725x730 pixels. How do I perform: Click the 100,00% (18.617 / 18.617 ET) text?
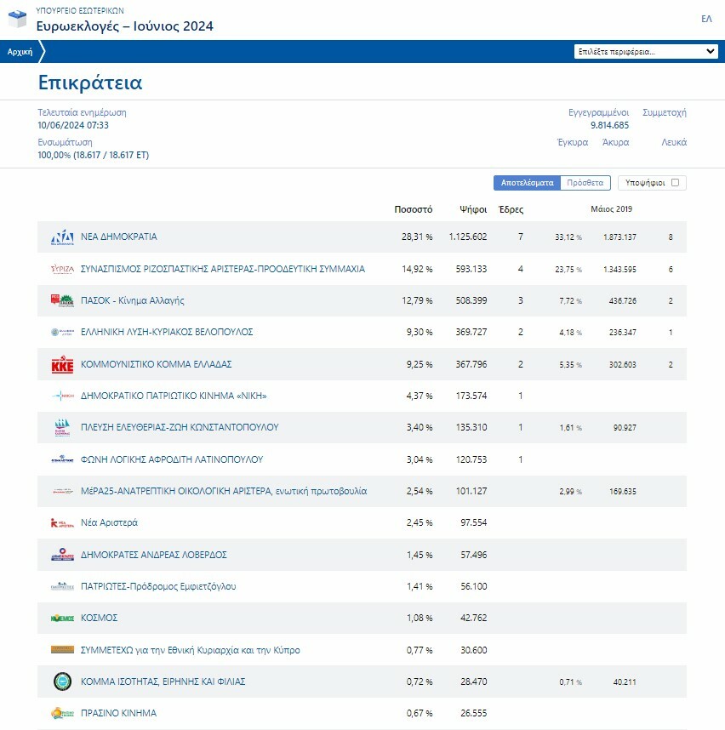[x=93, y=155]
